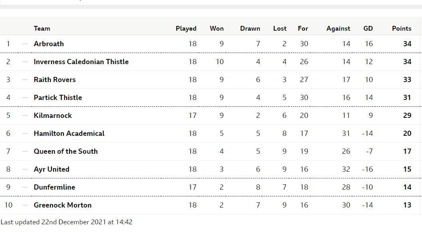Click the Team column header
This screenshot has height=237, width=422.
click(42, 29)
